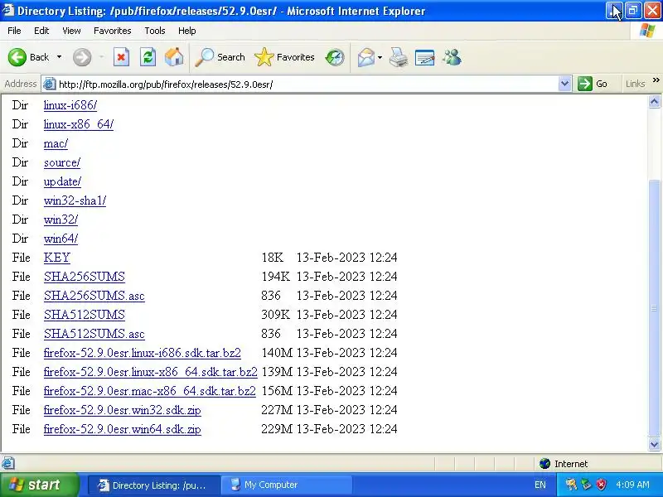The height and width of the screenshot is (497, 663).
Task: Click the Go button
Action: point(593,84)
